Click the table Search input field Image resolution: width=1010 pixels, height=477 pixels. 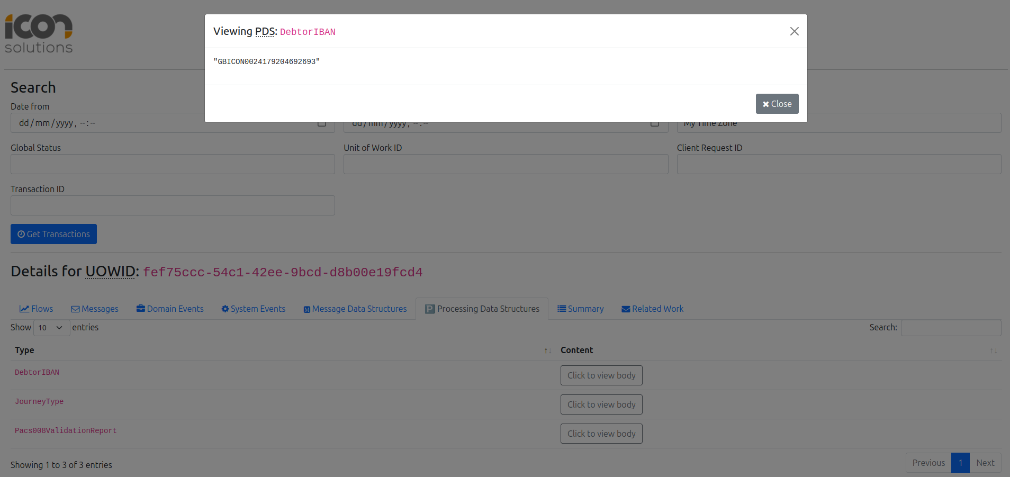point(951,328)
